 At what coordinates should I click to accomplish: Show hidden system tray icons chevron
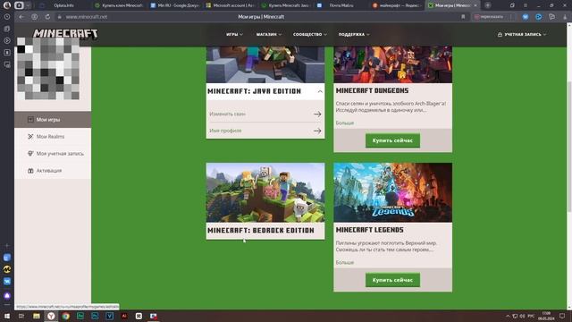pyautogui.click(x=508, y=316)
